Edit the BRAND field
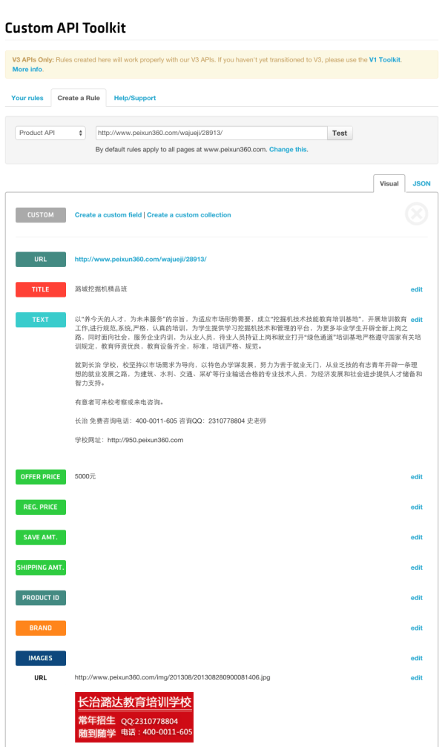 pyautogui.click(x=416, y=628)
